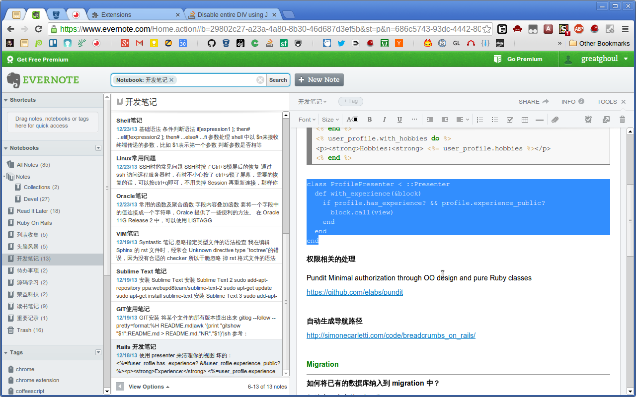Reload the page in Chrome
The height and width of the screenshot is (397, 636).
[39, 29]
